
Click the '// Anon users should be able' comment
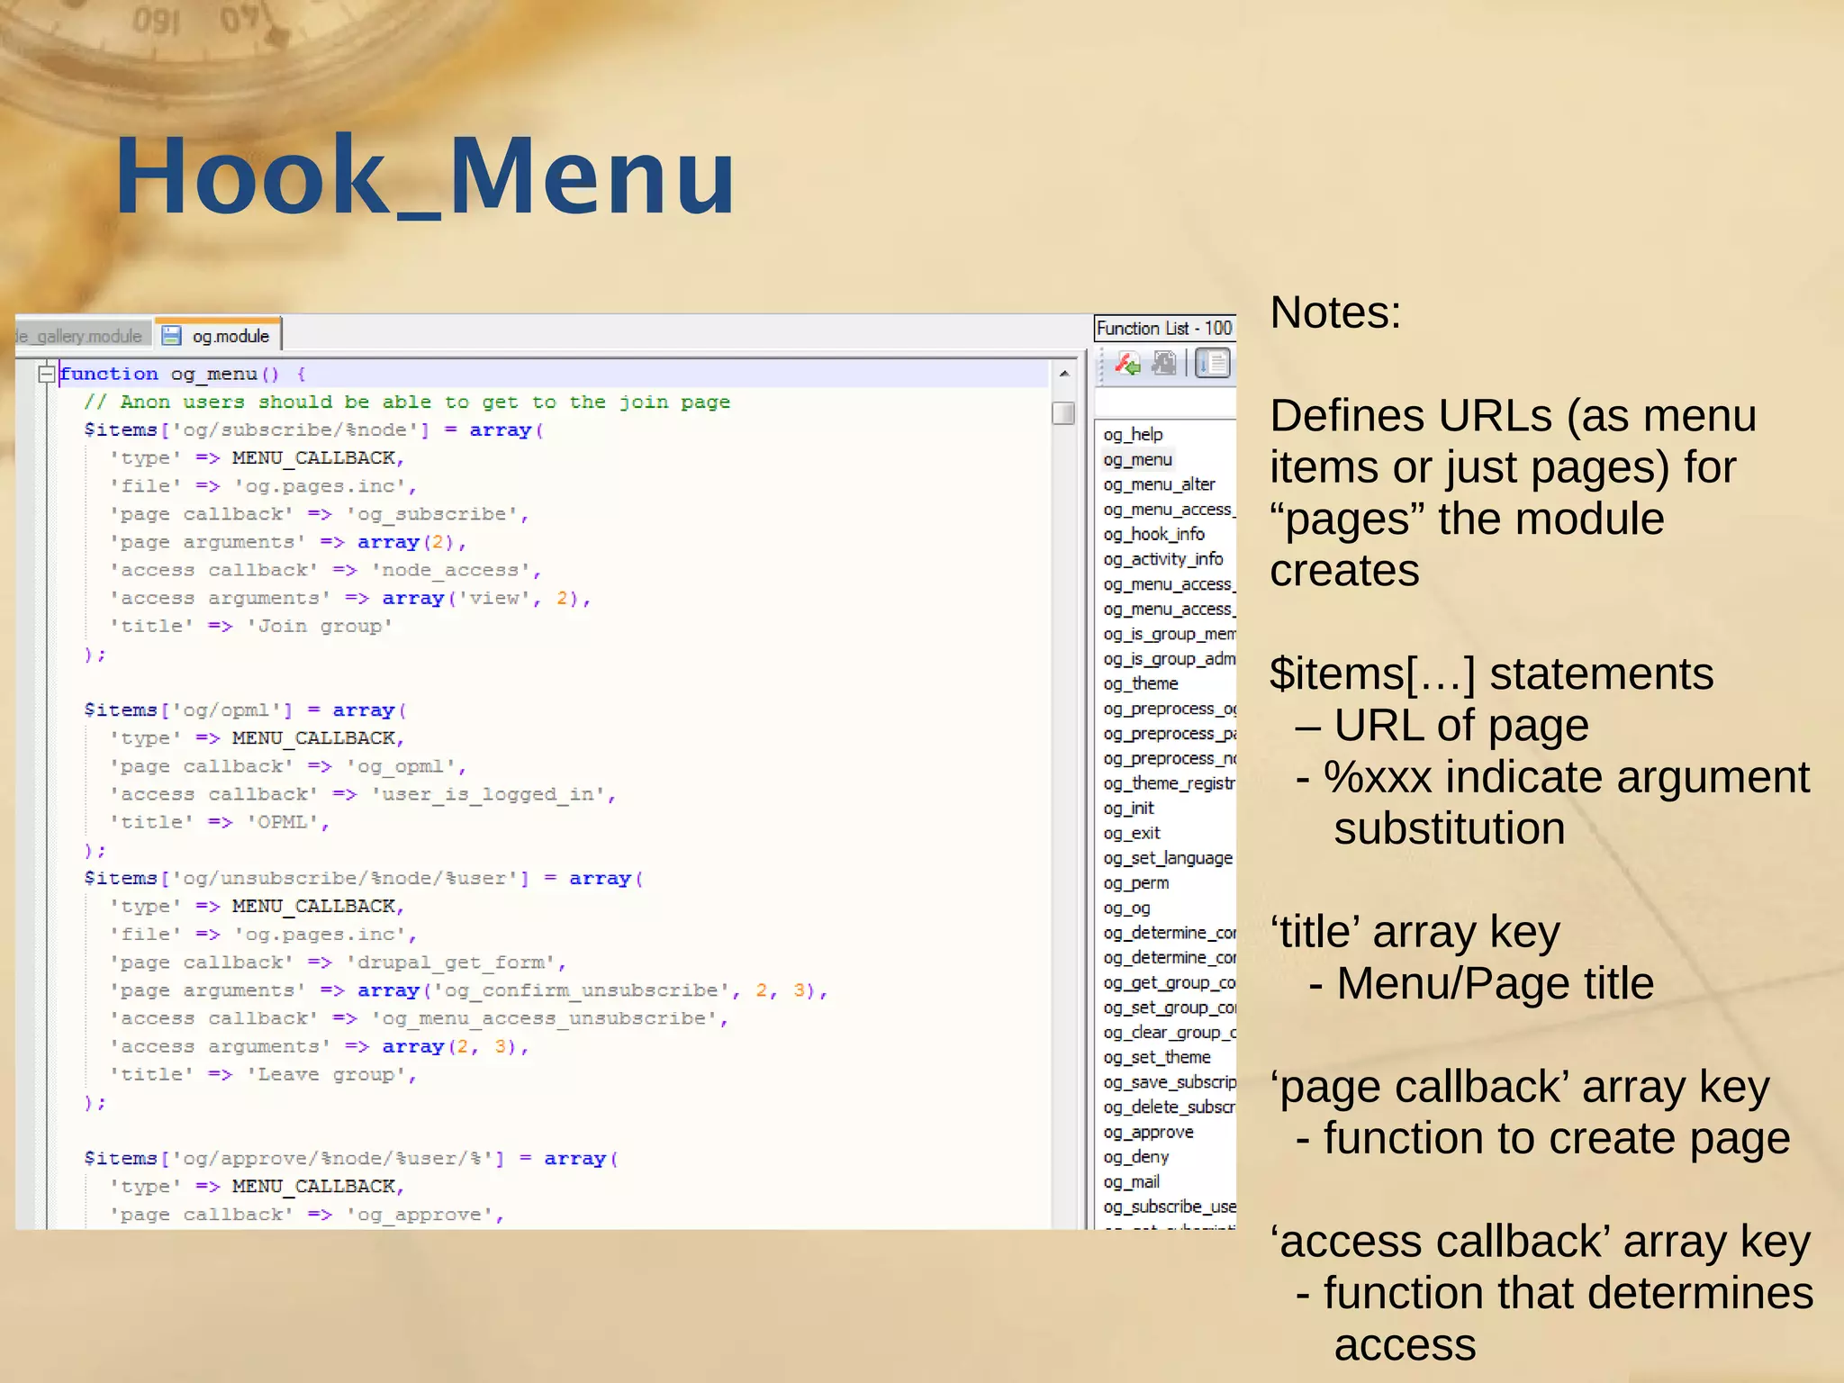pyautogui.click(x=407, y=402)
